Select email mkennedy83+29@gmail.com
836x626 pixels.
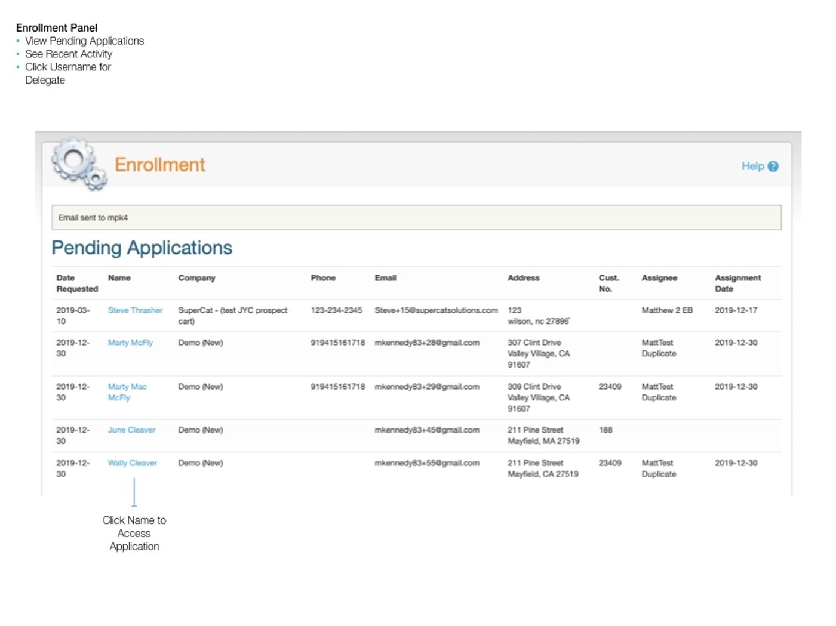(x=427, y=387)
